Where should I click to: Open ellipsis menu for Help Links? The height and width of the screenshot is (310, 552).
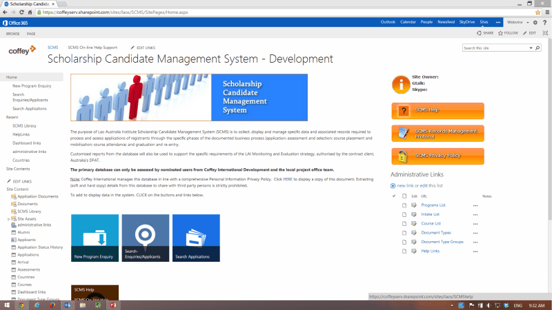(475, 251)
